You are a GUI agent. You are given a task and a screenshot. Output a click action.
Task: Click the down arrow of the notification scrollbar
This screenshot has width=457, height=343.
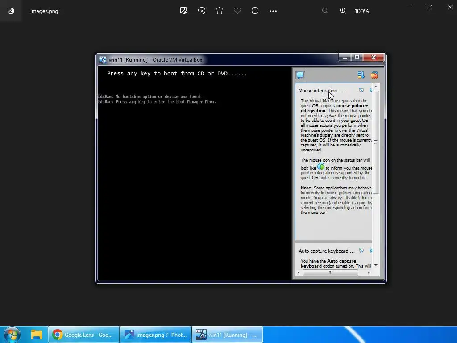pos(376,265)
